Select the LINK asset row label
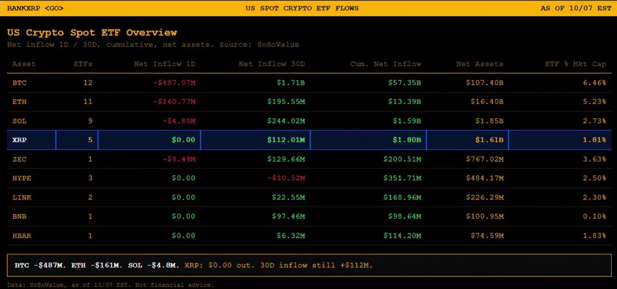Viewport: 617px width, 289px height. [x=22, y=197]
